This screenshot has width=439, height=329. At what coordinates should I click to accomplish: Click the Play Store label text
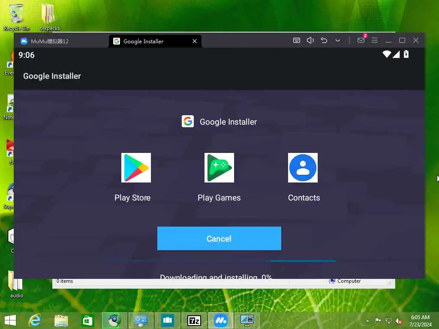pyautogui.click(x=132, y=198)
